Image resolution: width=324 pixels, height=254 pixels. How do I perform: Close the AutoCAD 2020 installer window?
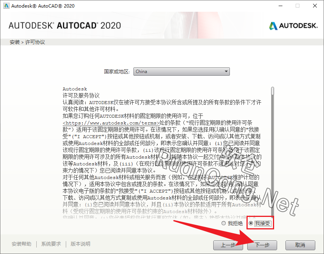point(315,6)
